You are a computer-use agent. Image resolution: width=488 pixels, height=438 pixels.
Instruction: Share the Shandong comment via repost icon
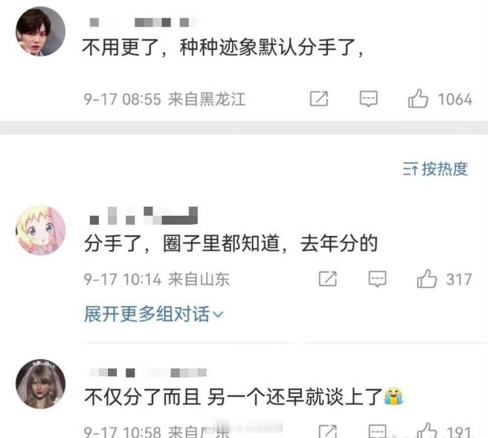coord(328,279)
